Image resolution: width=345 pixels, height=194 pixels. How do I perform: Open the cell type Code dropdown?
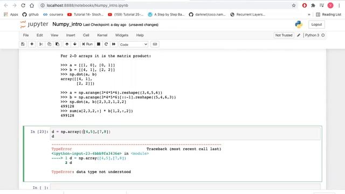pyautogui.click(x=133, y=44)
